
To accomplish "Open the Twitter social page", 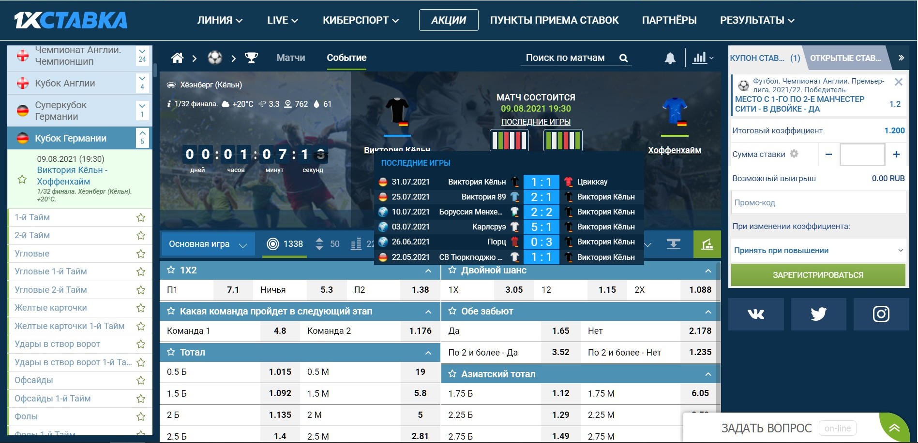I will click(x=818, y=314).
